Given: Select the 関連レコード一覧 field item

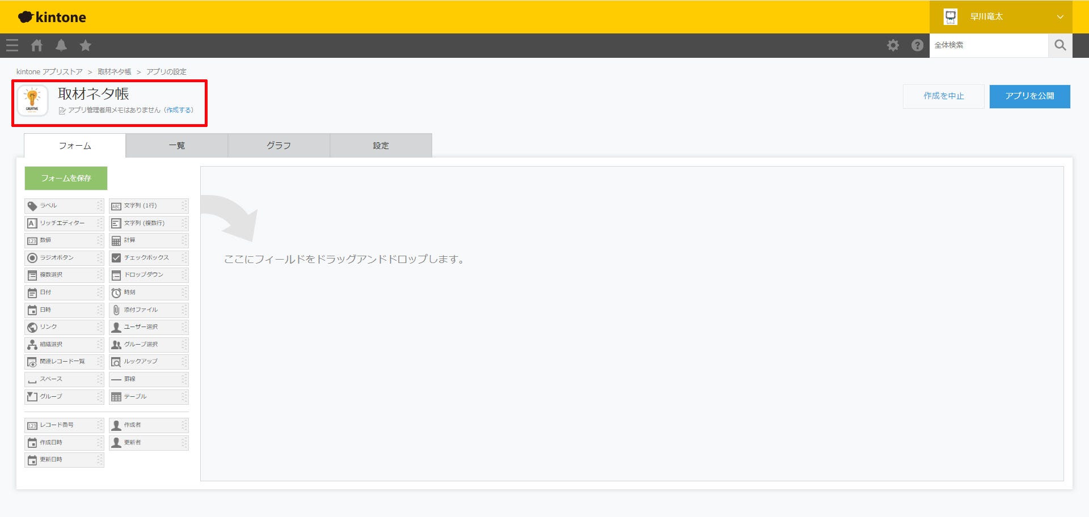Looking at the screenshot, I should tap(64, 362).
